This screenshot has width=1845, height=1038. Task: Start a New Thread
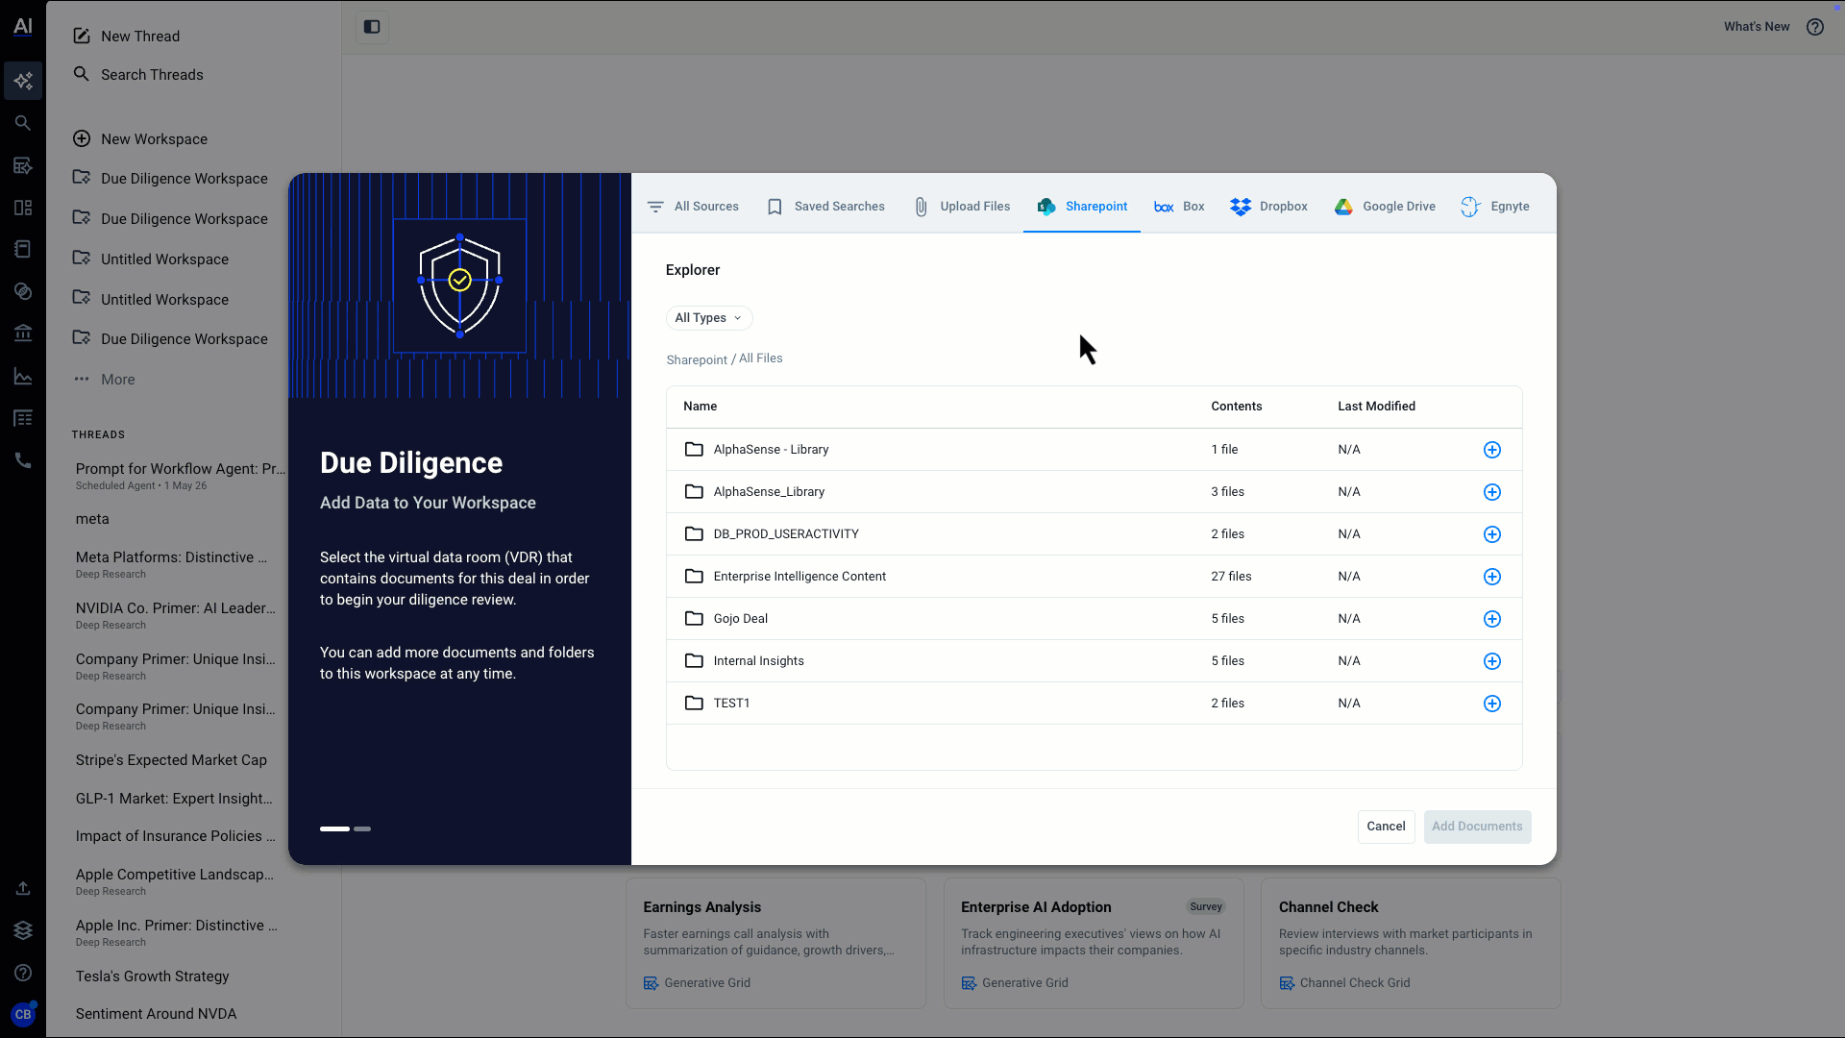click(126, 37)
